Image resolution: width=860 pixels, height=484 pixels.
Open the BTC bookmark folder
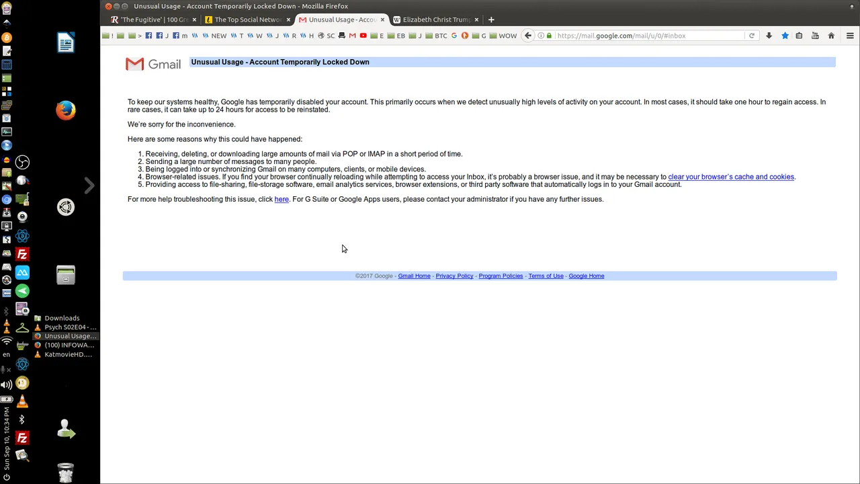tap(436, 36)
